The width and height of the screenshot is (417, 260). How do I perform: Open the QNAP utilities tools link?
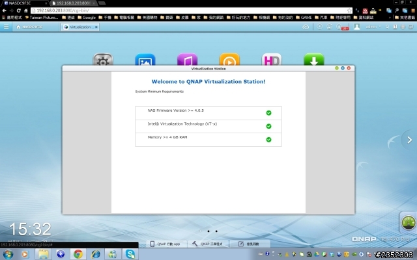(207, 244)
